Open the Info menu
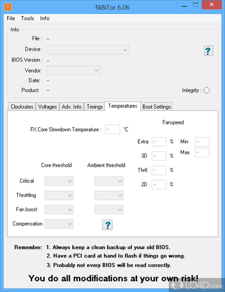The width and height of the screenshot is (225, 292). (45, 18)
